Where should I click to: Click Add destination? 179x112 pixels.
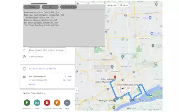point(36,57)
